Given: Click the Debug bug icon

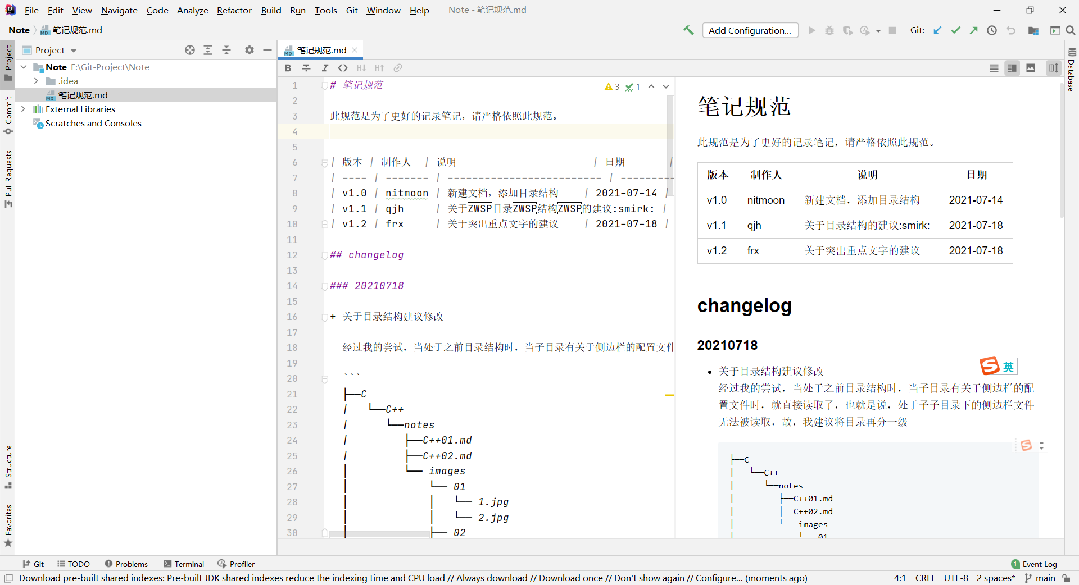Looking at the screenshot, I should pyautogui.click(x=829, y=30).
